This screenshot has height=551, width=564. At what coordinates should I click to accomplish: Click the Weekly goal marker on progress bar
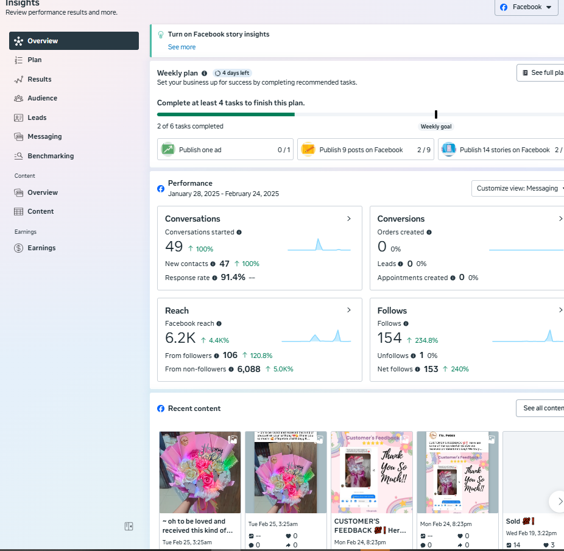tap(436, 114)
